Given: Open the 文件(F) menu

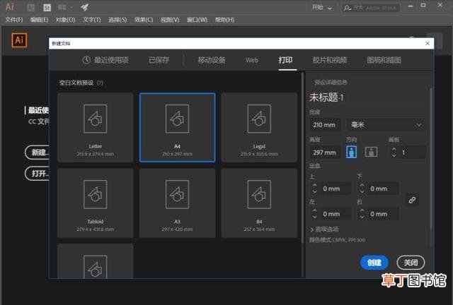Looking at the screenshot, I should coord(14,20).
